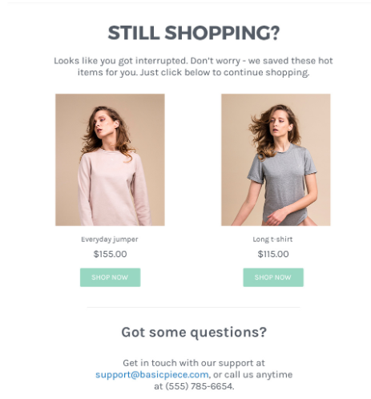Screen dimensions: 371x399
Task: Select the Everyday jumper product name
Action: 110,240
